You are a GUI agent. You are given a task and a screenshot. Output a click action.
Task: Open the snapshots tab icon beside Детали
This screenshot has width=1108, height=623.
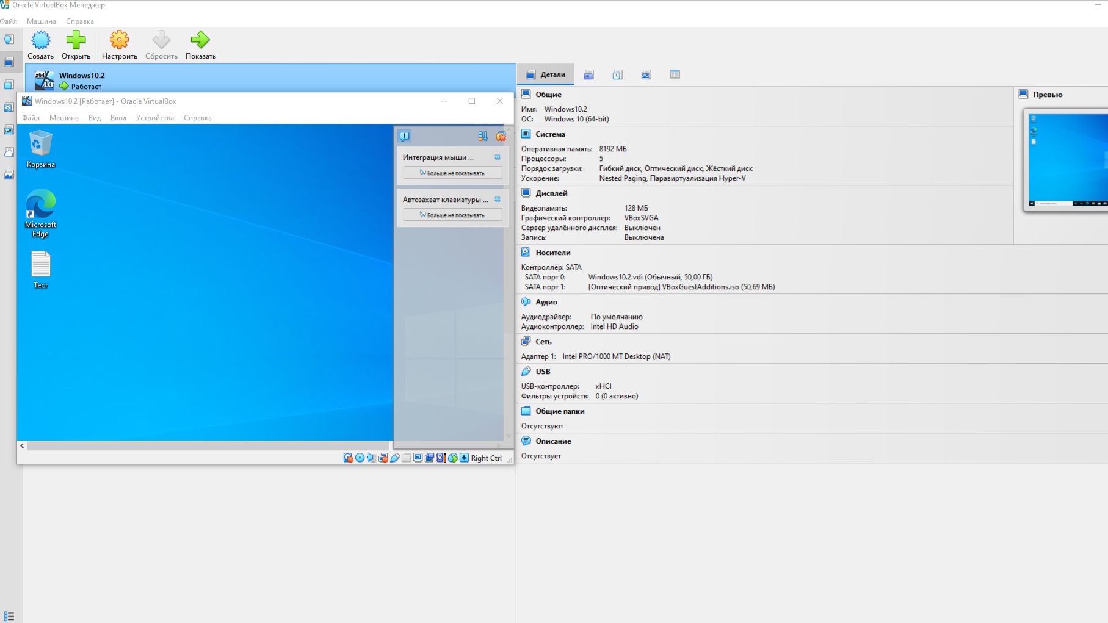click(x=588, y=74)
